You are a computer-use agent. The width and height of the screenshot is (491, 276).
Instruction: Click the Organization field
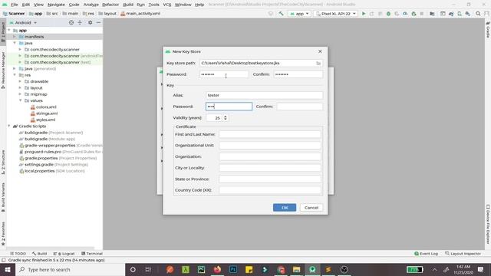click(x=269, y=156)
